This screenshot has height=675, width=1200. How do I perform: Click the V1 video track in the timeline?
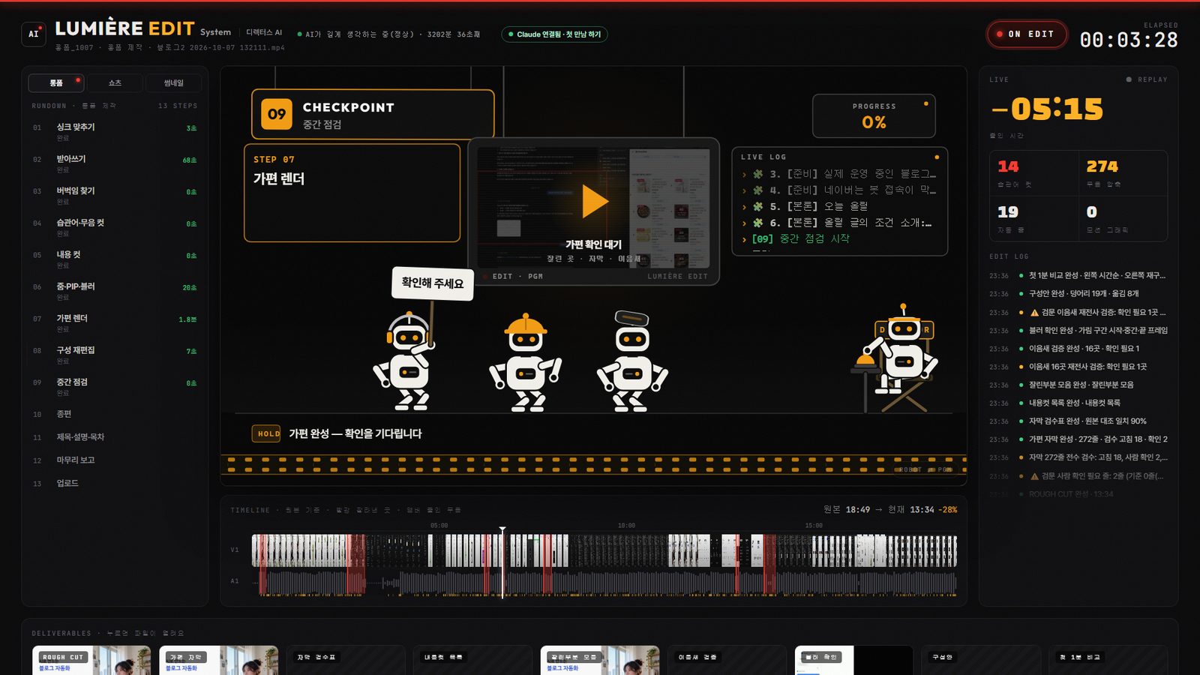[x=604, y=550]
